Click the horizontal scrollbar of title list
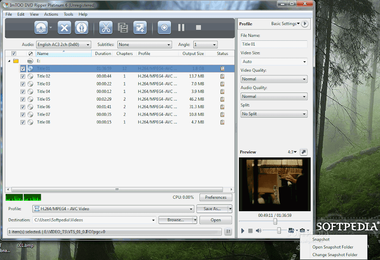Image resolution: width=380 pixels, height=260 pixels. 117,190
